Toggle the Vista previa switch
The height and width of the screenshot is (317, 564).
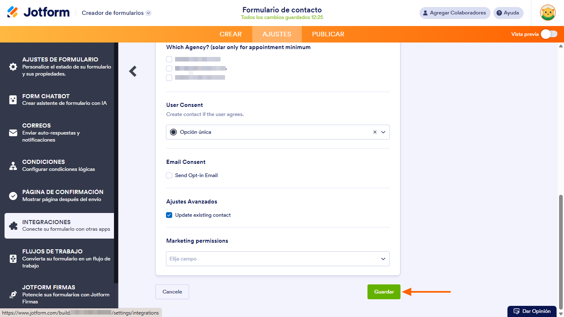(x=549, y=34)
